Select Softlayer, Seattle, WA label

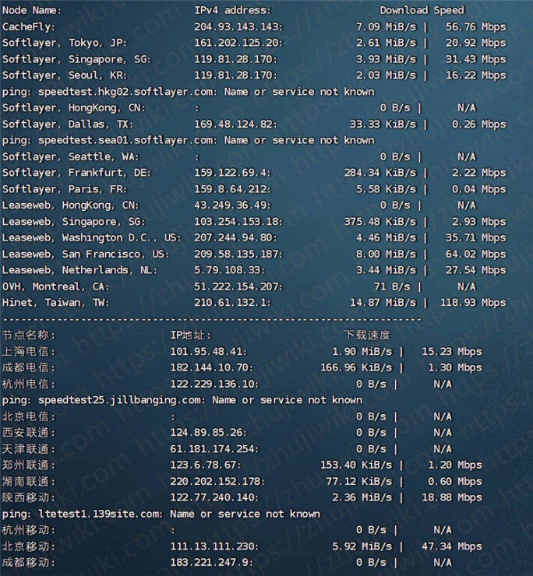coord(71,157)
